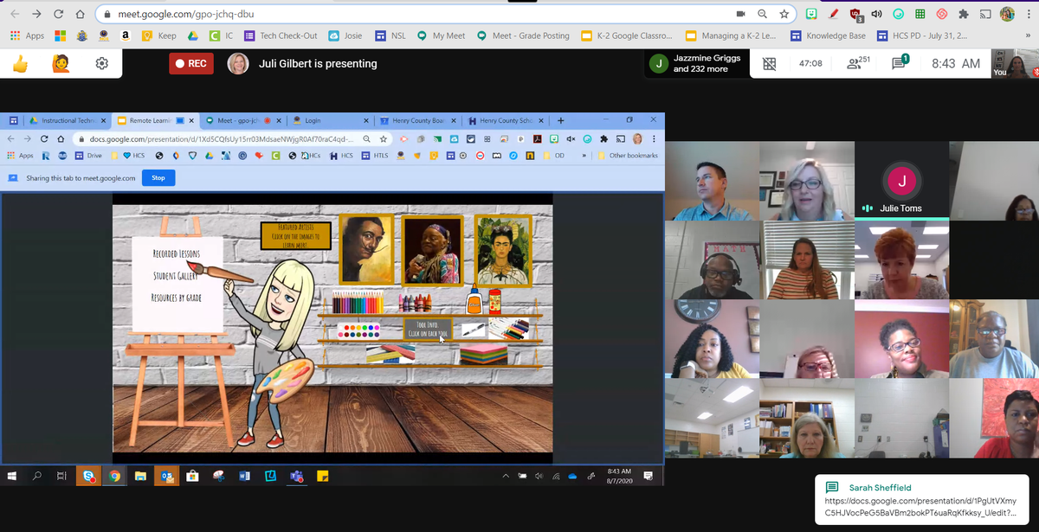Switch to the Henry County Schools tab in the presented browser
The image size is (1039, 532).
[x=505, y=120]
